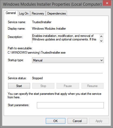This screenshot has height=128, width=113.
Task: Select the Dependencies tab
Action: tap(56, 13)
